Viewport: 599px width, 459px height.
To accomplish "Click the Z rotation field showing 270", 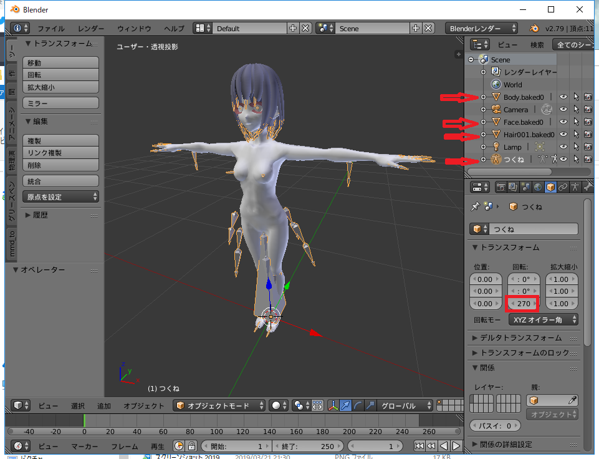I will click(x=524, y=304).
